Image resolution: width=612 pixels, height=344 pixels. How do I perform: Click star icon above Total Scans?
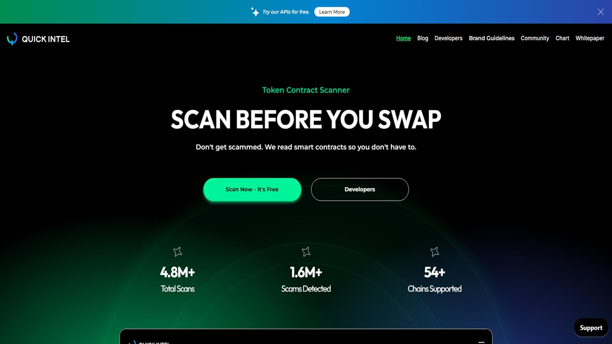(x=178, y=252)
